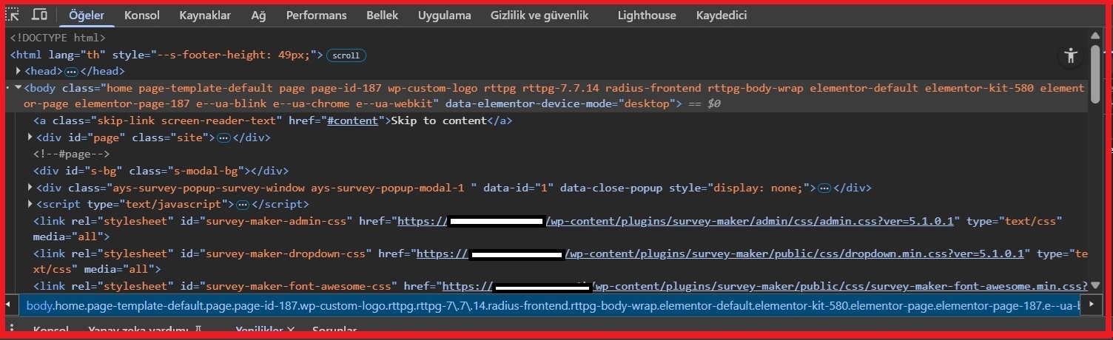Switch to the Bellek tab
1113x340 pixels.
(x=382, y=15)
